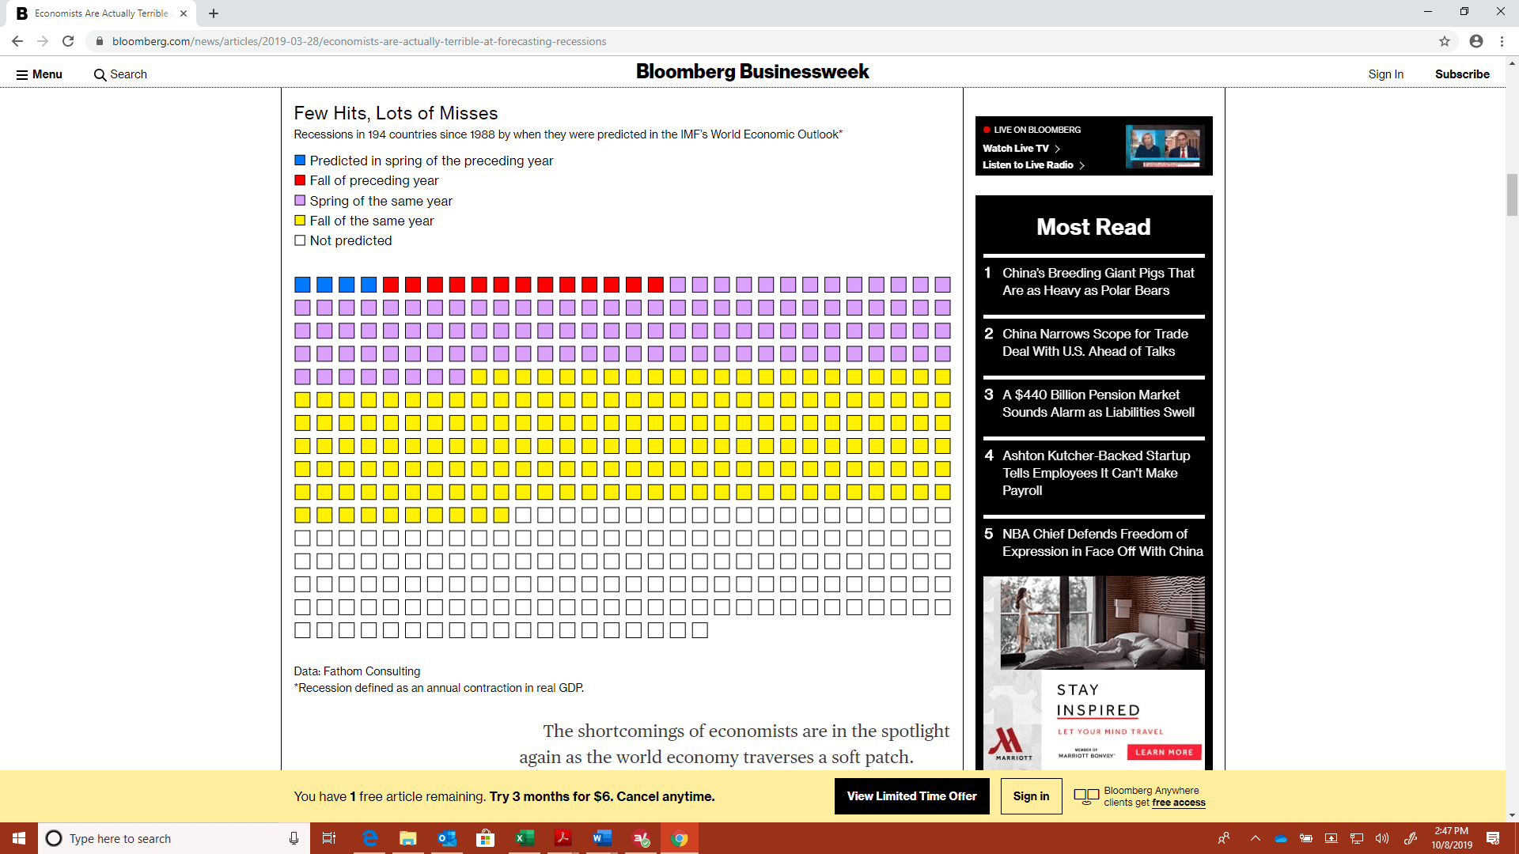Show hidden system tray icons
1519x854 pixels.
click(x=1255, y=838)
